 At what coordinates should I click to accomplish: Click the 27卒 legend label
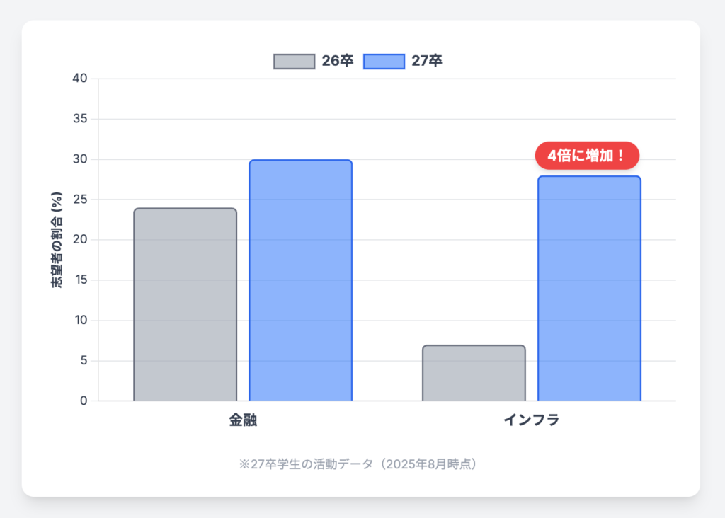coord(427,61)
